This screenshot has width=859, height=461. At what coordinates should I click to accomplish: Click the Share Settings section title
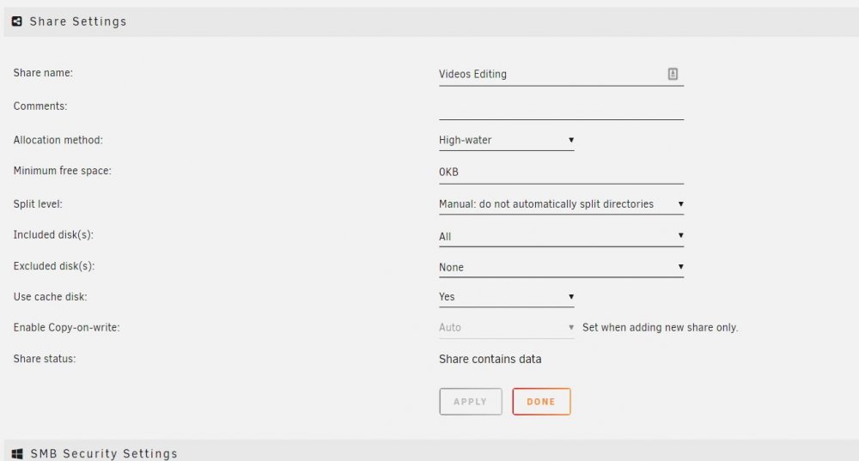(78, 21)
